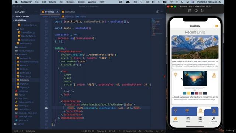Screen dimensions: 236x133
Task: Open Home.js in the screens folder
Action: pyautogui.click(x=24, y=65)
